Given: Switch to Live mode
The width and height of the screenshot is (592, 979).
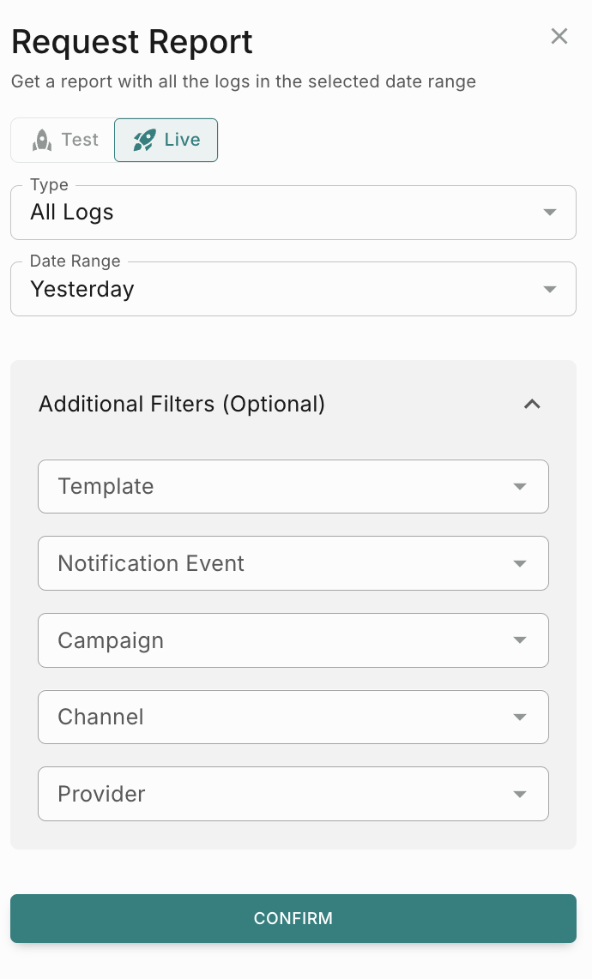Looking at the screenshot, I should point(166,140).
